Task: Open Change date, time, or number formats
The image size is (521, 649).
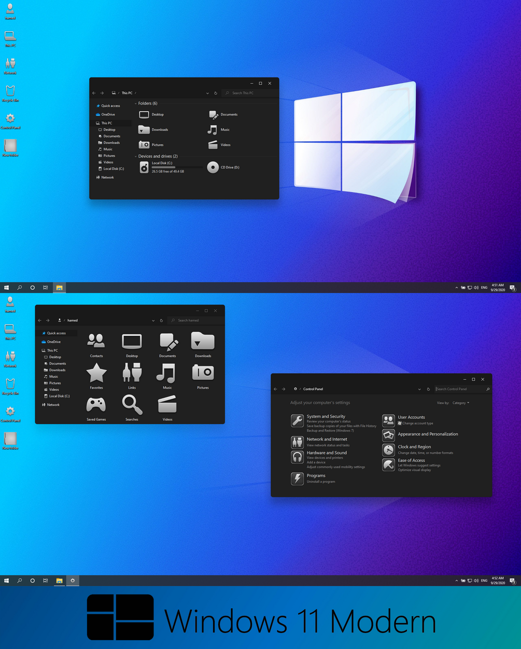Action: click(x=426, y=453)
